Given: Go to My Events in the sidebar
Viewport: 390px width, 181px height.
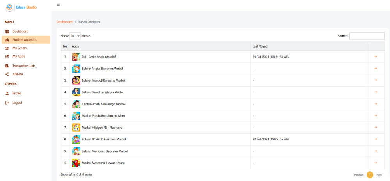Looking at the screenshot, I should coord(19,48).
